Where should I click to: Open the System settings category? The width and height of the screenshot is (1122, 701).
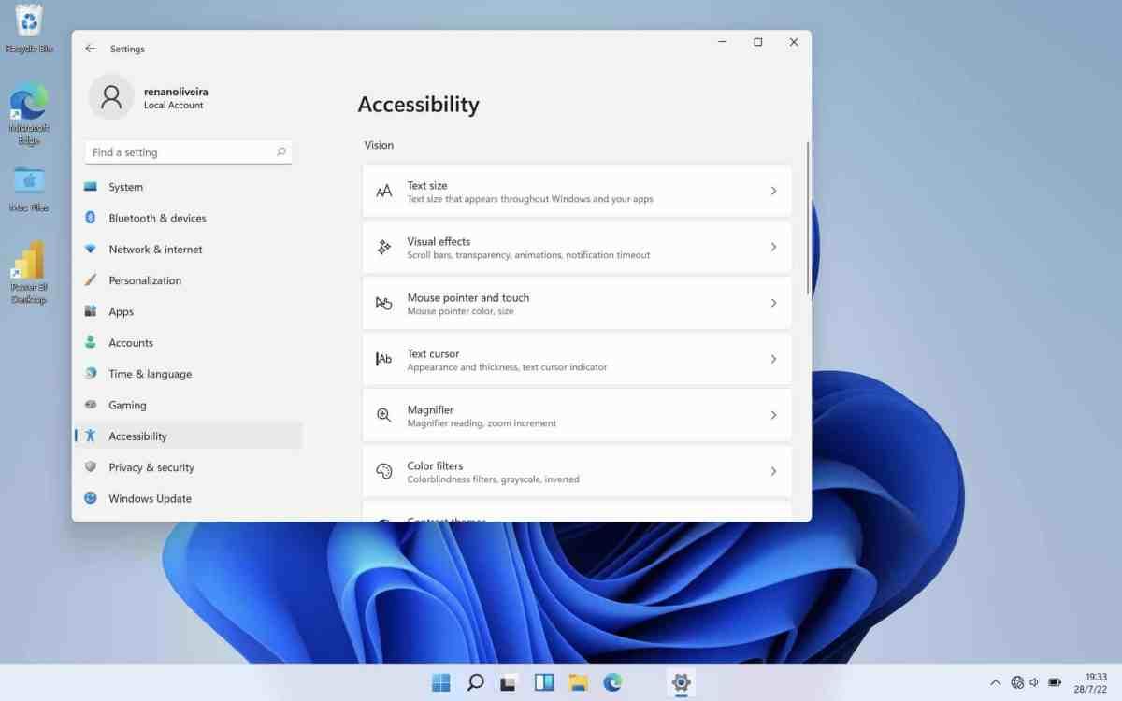click(x=125, y=187)
